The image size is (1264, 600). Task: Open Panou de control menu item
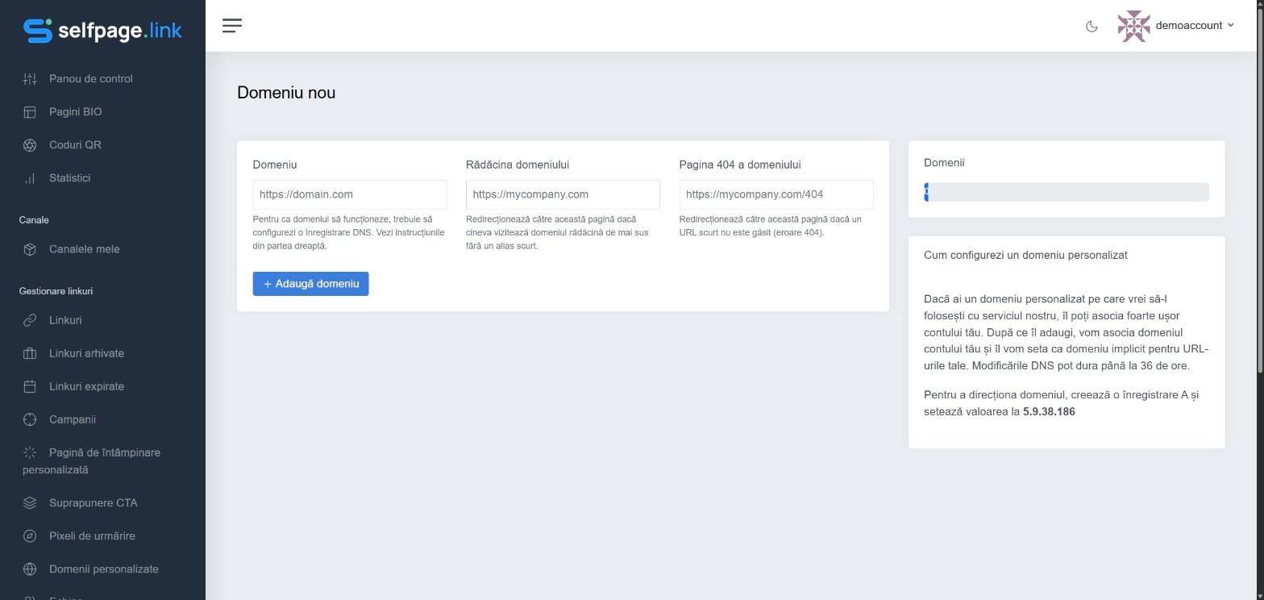click(90, 79)
